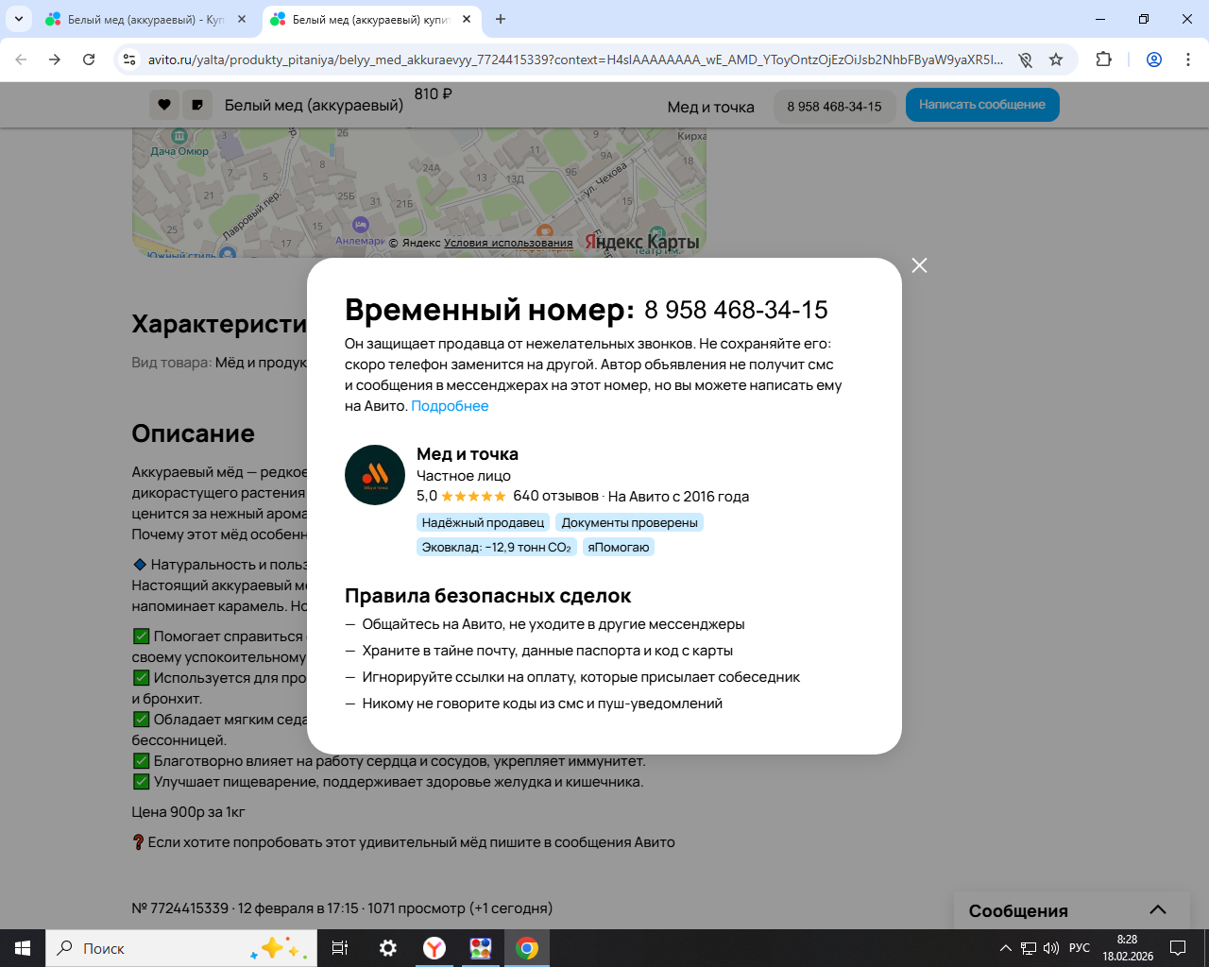Open Chrome extensions puzzle icon
The image size is (1209, 967).
coord(1103,59)
